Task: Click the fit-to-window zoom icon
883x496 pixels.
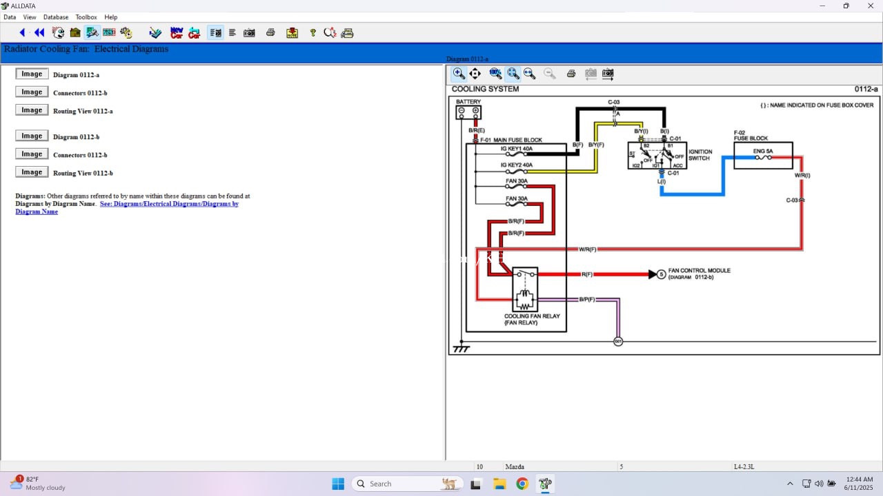Action: pyautogui.click(x=513, y=74)
